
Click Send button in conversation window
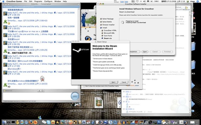tap(75, 96)
